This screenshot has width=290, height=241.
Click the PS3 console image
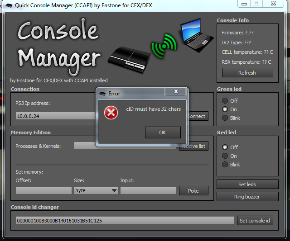129,60
